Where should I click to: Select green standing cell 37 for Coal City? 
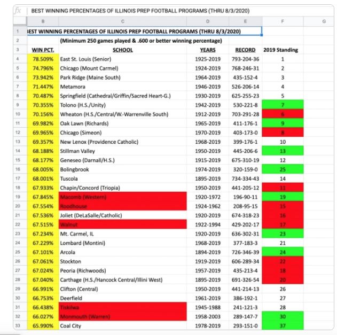coord(283,325)
